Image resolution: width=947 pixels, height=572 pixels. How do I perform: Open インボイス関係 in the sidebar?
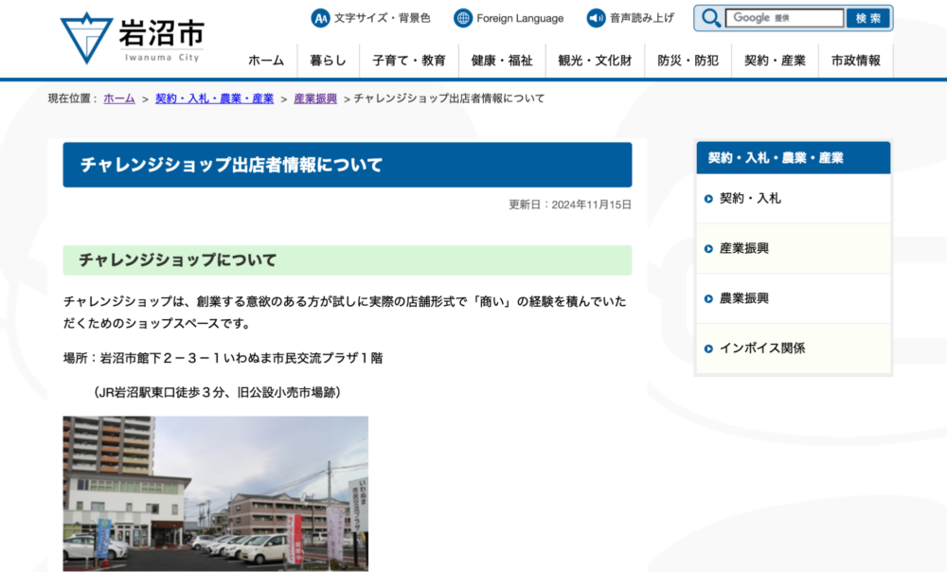tap(794, 349)
